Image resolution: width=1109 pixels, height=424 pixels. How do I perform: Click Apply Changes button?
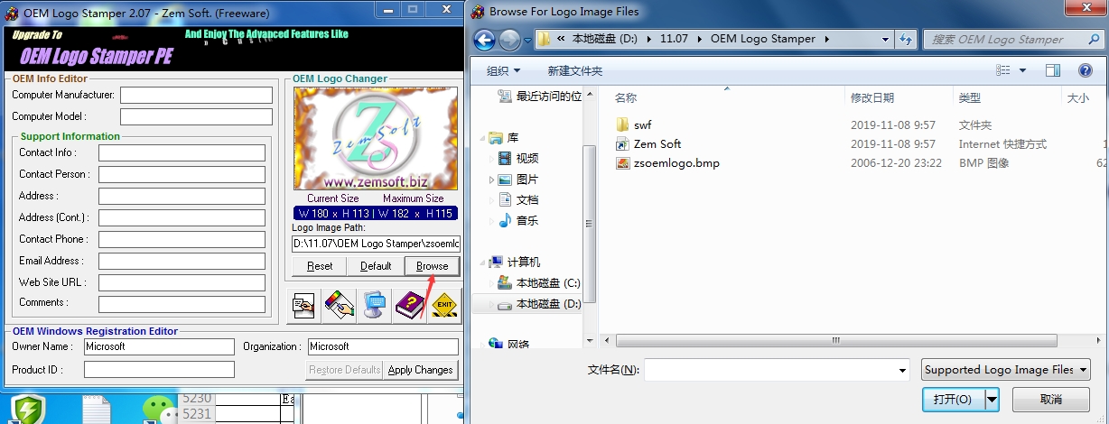pyautogui.click(x=421, y=370)
